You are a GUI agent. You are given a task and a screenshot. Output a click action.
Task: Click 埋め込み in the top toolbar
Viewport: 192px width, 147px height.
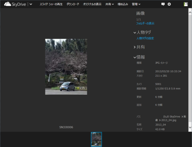pos(123,4)
